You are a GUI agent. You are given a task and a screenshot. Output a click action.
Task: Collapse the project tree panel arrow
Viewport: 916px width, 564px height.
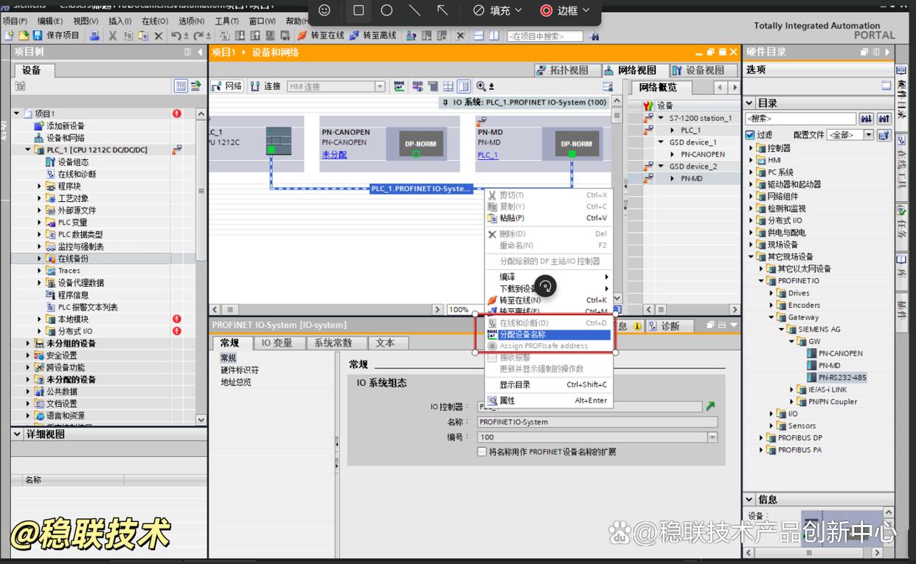[200, 52]
